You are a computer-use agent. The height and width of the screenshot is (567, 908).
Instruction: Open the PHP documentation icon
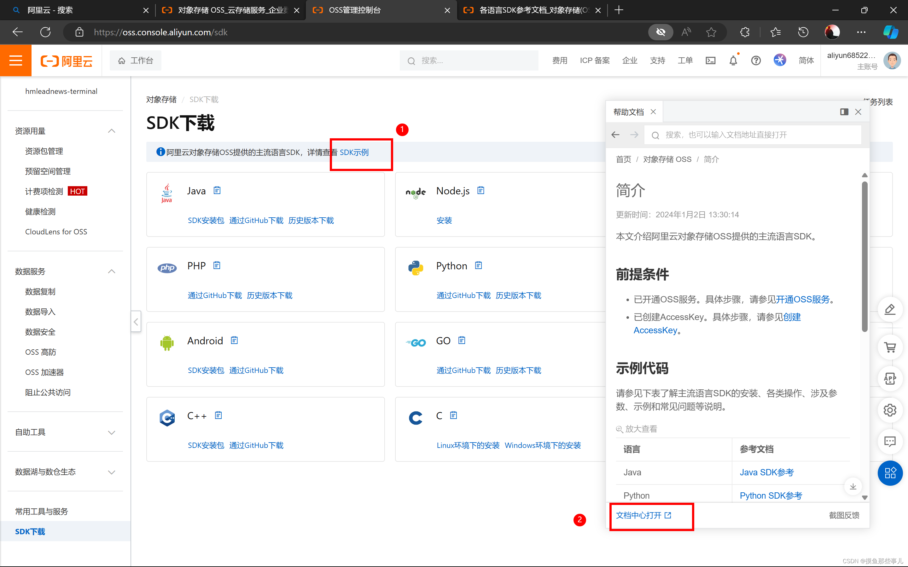[217, 266]
